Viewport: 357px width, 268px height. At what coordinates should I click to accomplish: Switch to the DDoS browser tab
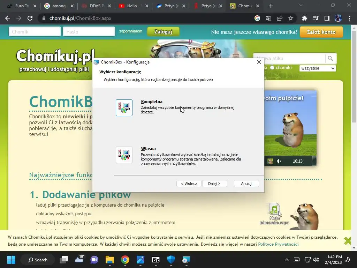pyautogui.click(x=96, y=6)
